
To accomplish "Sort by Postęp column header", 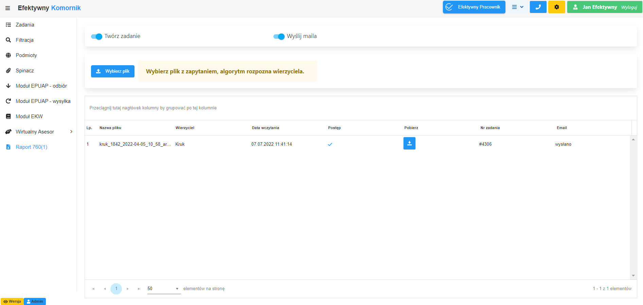I will tap(334, 128).
